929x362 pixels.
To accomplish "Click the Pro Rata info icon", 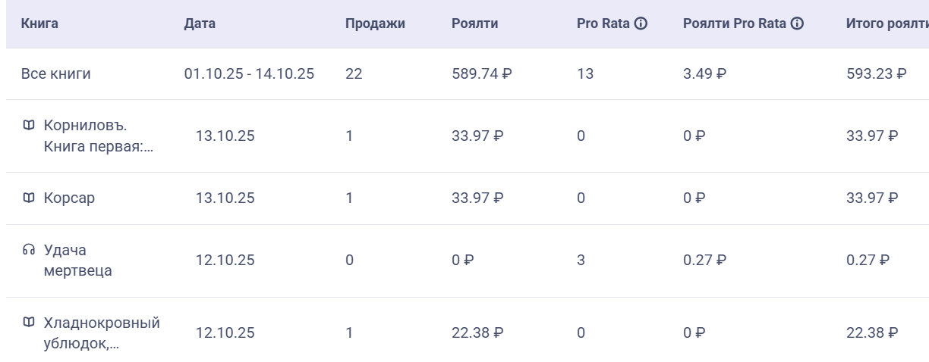I will pos(641,23).
